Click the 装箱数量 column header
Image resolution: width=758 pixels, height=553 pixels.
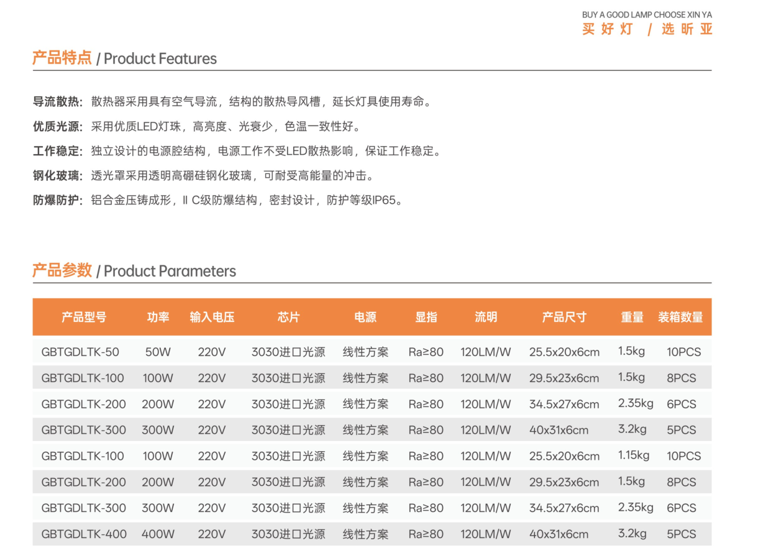680,317
